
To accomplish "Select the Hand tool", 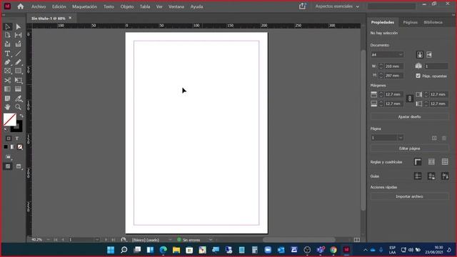I will 8,107.
